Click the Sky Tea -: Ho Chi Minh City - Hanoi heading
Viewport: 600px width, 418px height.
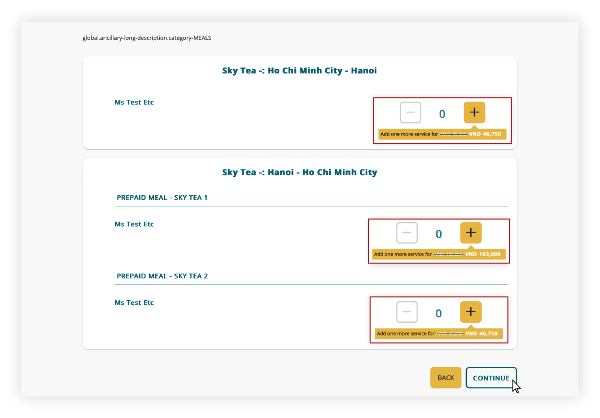(x=300, y=70)
